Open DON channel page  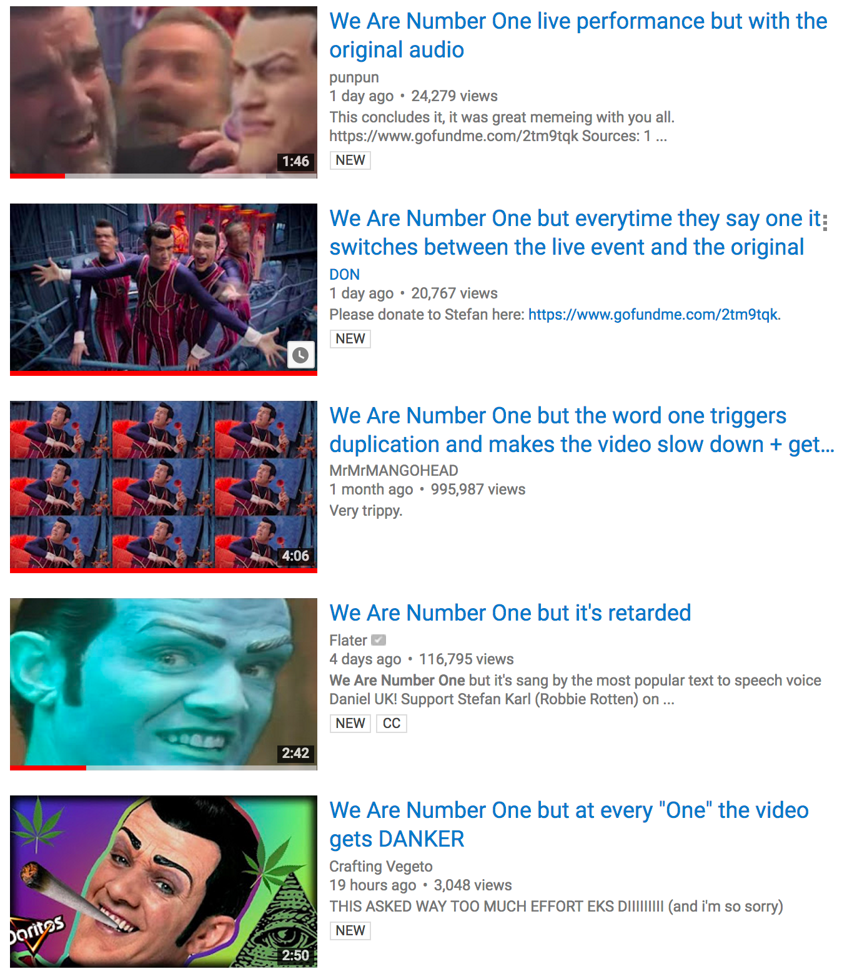[345, 274]
